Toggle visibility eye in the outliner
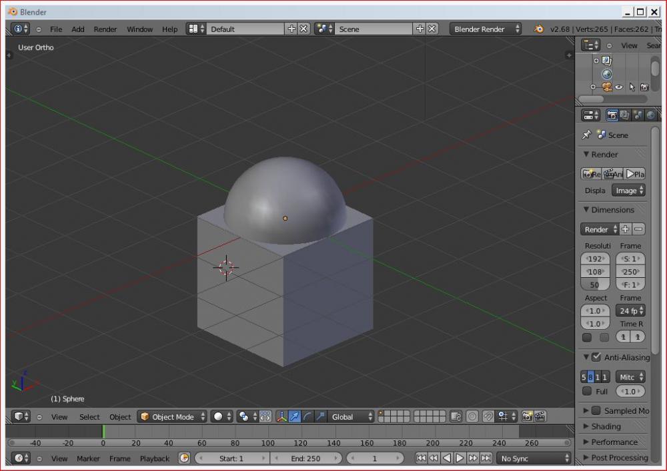This screenshot has width=667, height=471. [x=619, y=87]
